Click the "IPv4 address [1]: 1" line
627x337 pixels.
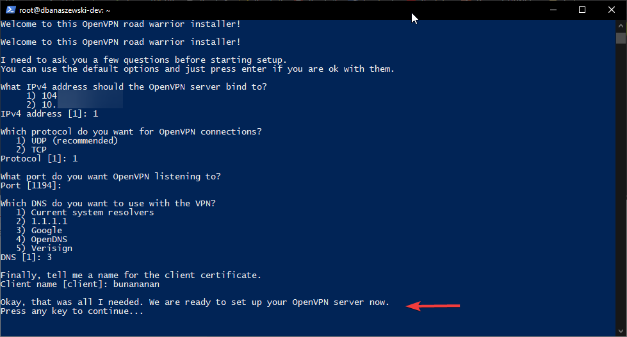(49, 113)
